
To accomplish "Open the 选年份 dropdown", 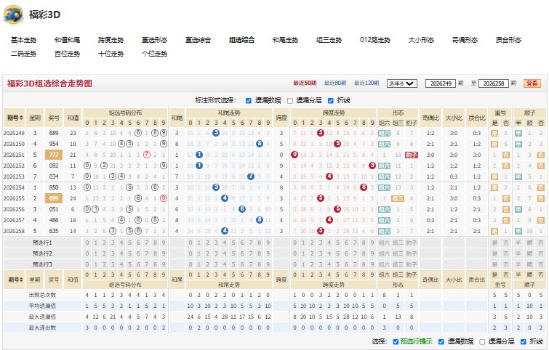I will click(x=401, y=84).
